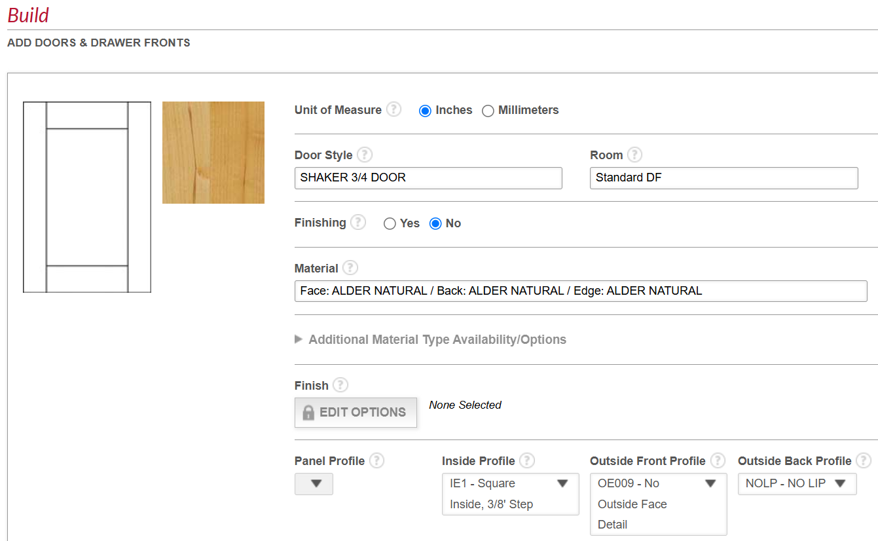Viewport: 878px width, 541px height.
Task: Click the 'ADD DOORS & DRAWER FRONTS' heading
Action: (99, 43)
